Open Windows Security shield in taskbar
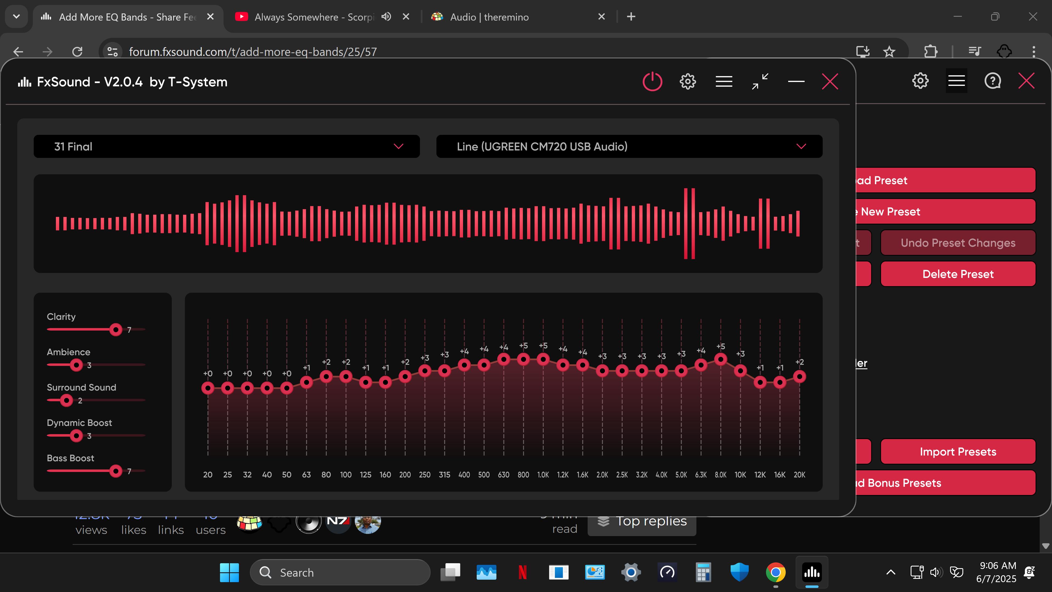The image size is (1052, 592). pyautogui.click(x=739, y=572)
